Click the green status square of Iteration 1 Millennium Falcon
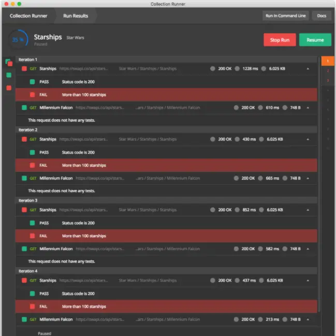This screenshot has height=336, width=336. point(24,108)
